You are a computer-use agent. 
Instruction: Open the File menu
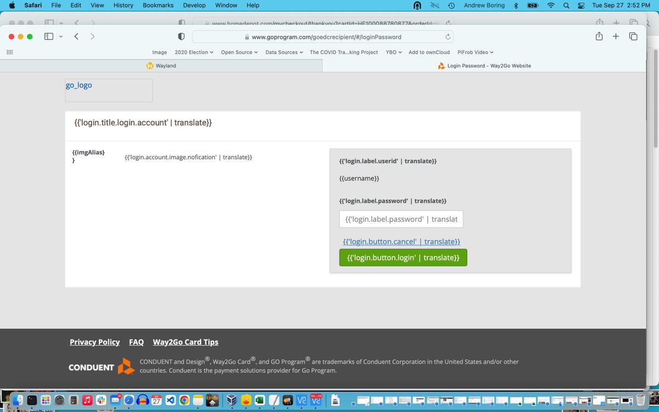coord(56,5)
